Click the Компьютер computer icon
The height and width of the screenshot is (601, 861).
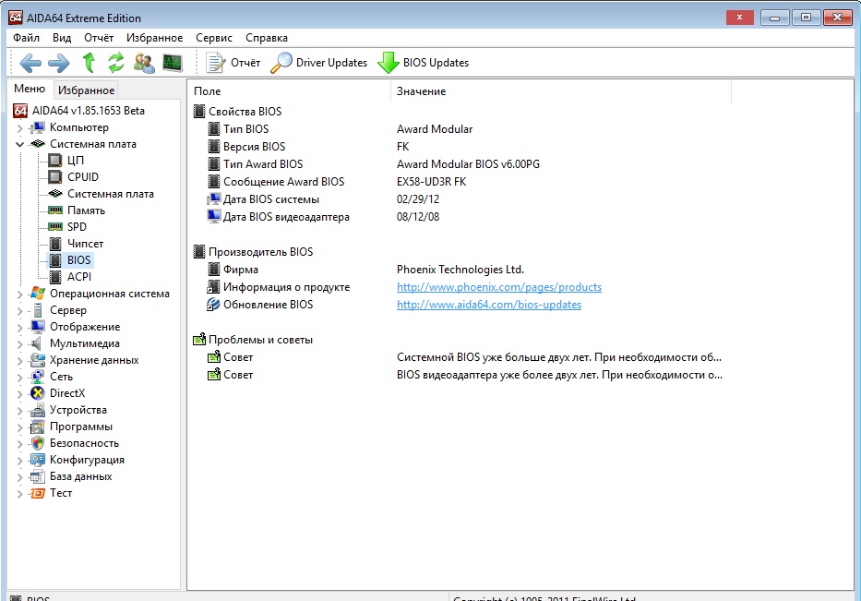click(37, 127)
